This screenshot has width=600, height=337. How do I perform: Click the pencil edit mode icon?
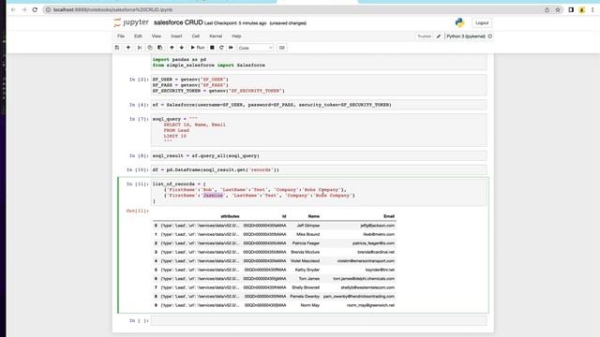click(439, 37)
